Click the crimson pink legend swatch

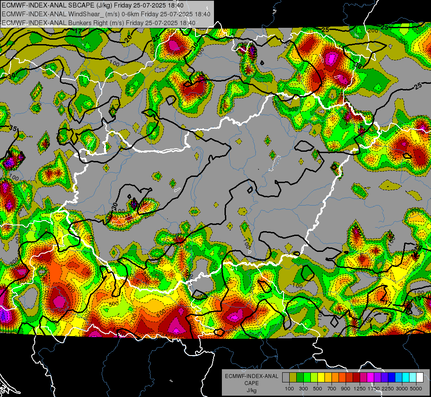click(363, 378)
